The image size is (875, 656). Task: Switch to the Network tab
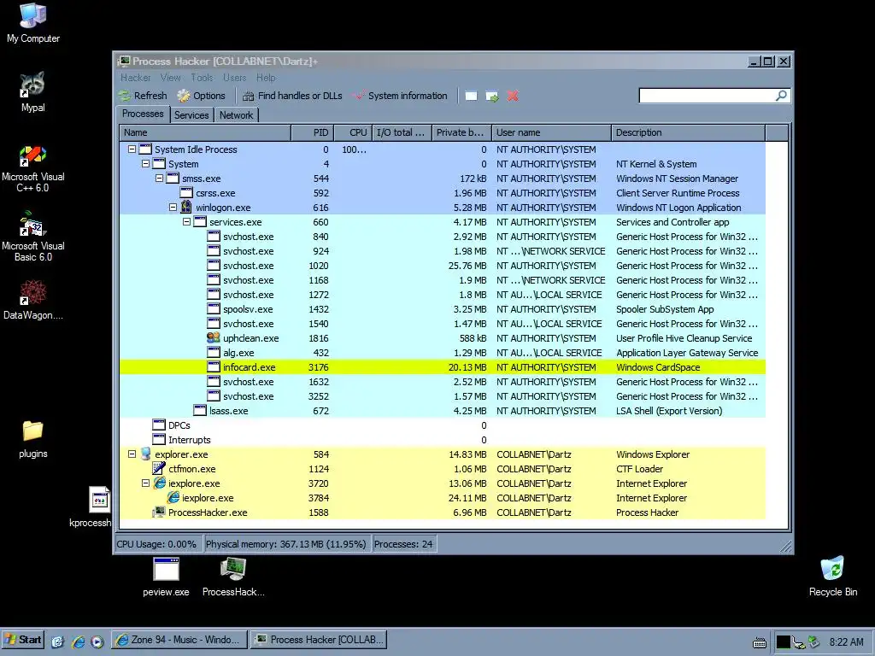tap(236, 115)
